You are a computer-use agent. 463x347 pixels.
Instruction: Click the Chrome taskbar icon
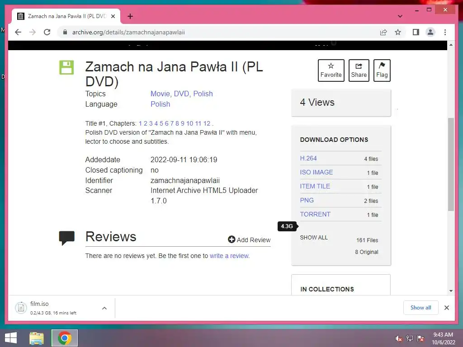pyautogui.click(x=64, y=338)
